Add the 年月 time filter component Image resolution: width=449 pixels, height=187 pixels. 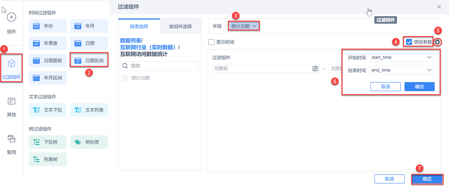click(89, 26)
